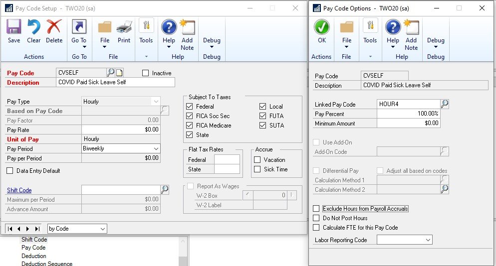Expand Go To dropdown arrow
Viewport: 496px width, 266px height.
84,47
